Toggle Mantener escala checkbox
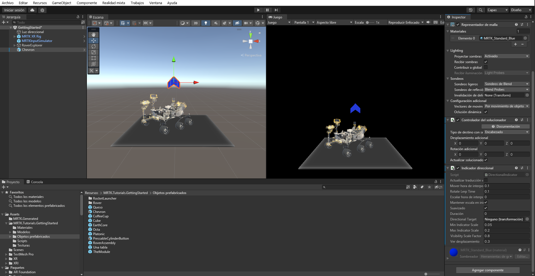The image size is (535, 276). point(486,202)
